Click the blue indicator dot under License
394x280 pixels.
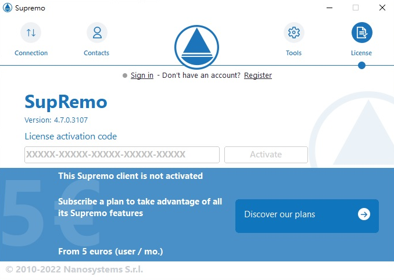tap(361, 66)
